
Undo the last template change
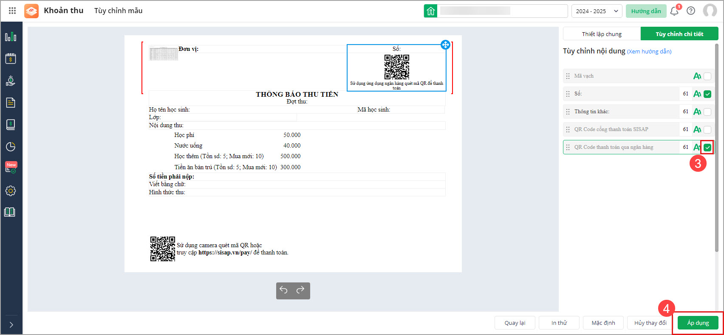pyautogui.click(x=284, y=290)
